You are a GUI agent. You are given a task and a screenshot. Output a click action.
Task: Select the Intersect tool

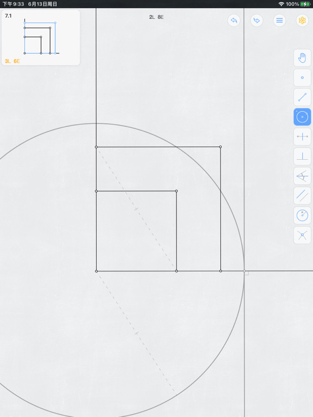pyautogui.click(x=302, y=235)
